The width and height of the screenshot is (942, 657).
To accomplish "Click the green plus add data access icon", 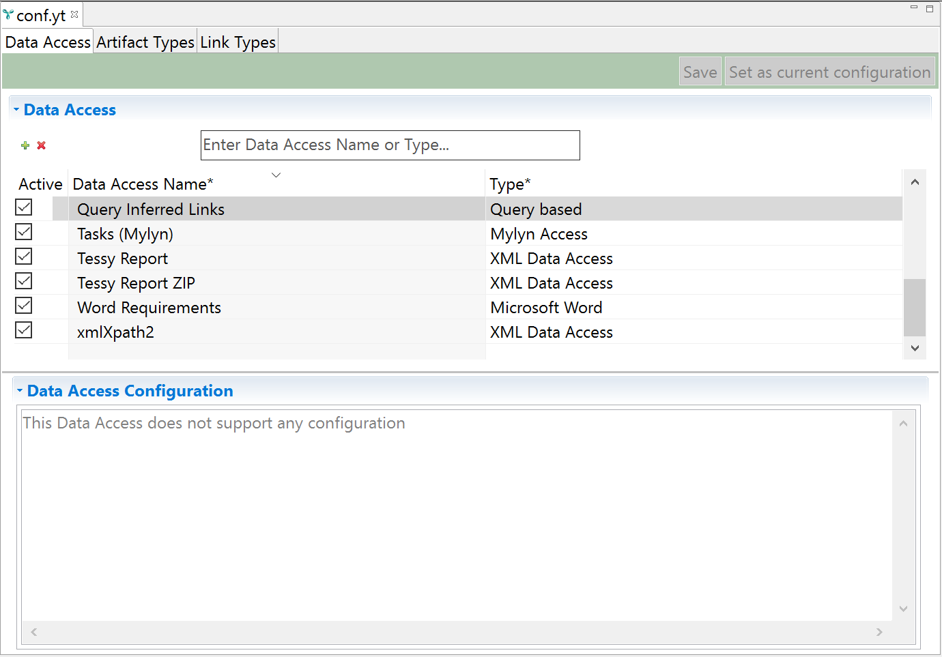I will (x=25, y=145).
